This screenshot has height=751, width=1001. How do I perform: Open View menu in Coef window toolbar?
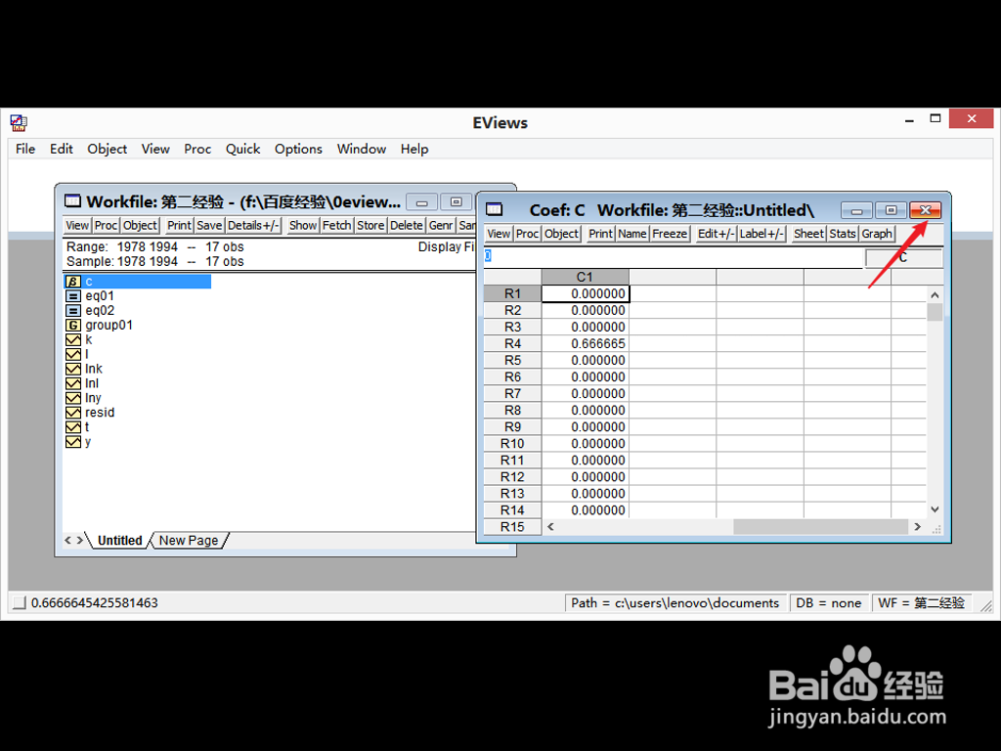[499, 234]
